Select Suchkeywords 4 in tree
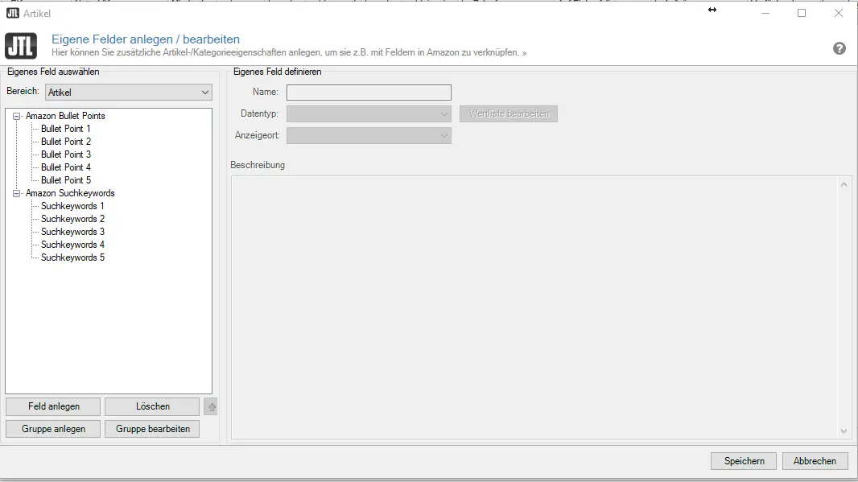Viewport: 858px width, 482px height. (72, 245)
